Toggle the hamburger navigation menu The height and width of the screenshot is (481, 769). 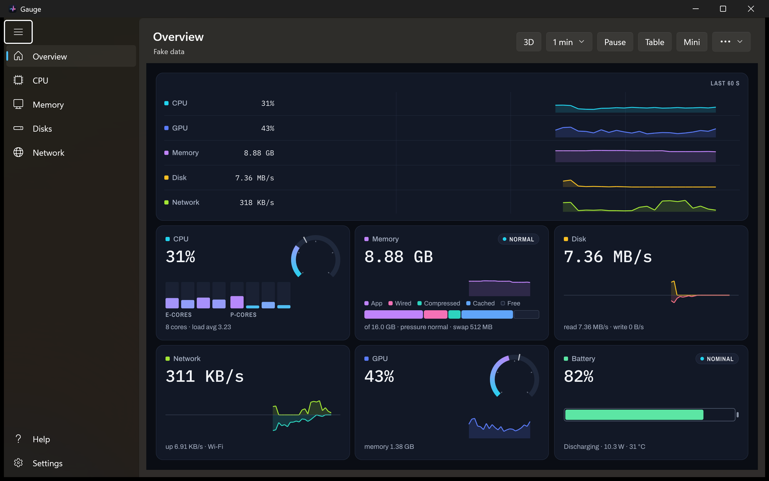tap(18, 32)
